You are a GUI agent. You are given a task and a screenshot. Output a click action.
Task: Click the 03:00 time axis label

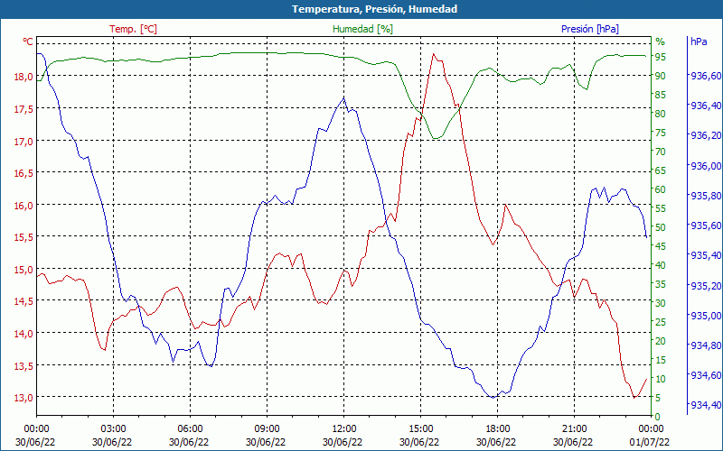coord(114,429)
